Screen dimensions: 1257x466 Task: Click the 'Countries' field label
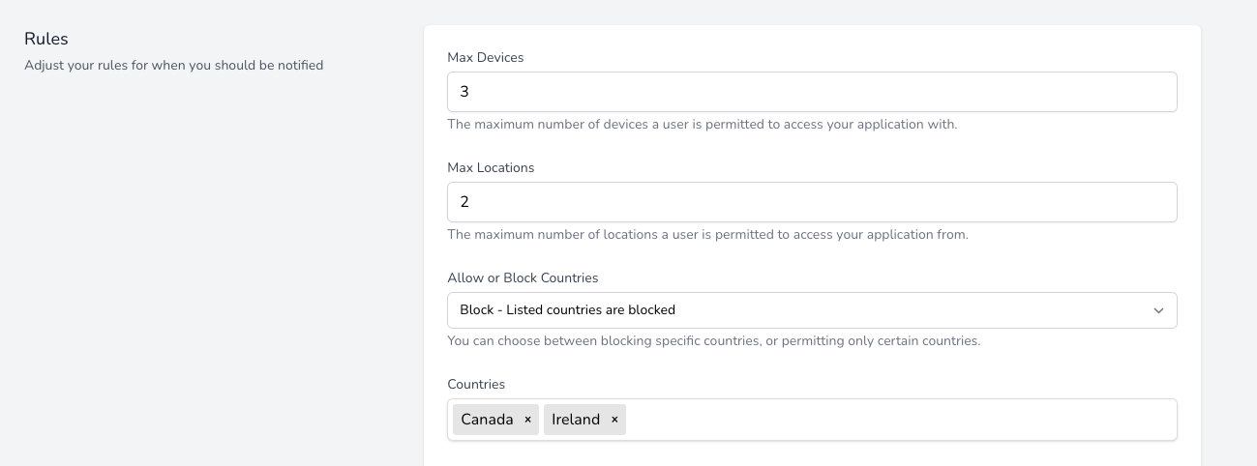tap(476, 385)
